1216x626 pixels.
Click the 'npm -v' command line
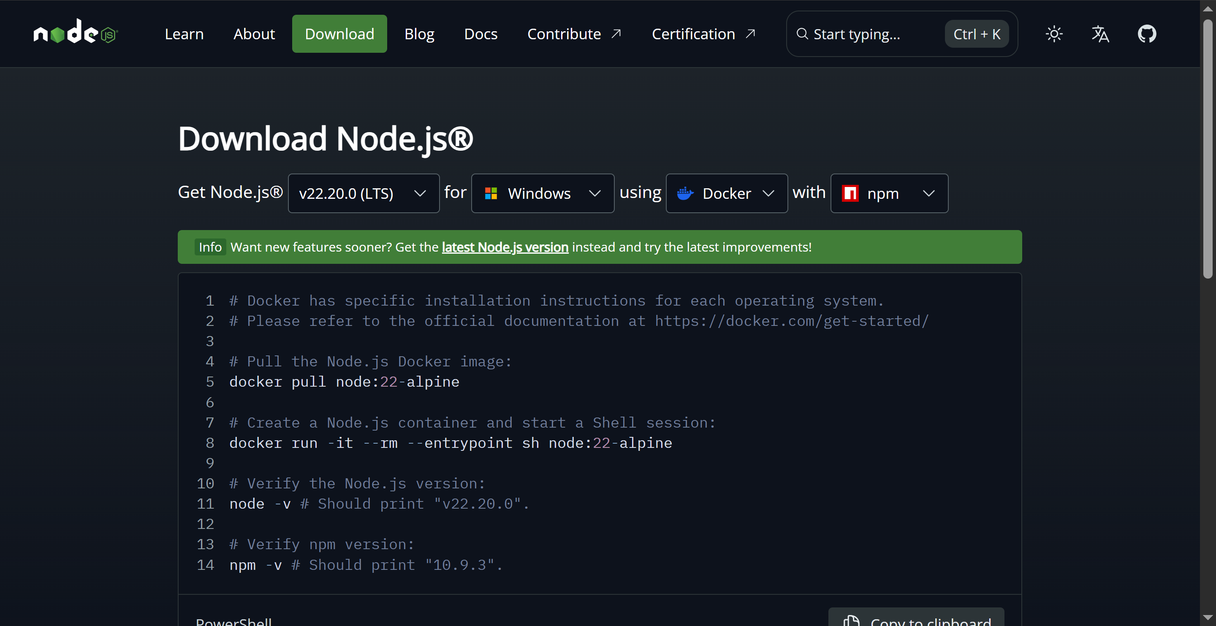[x=366, y=565]
